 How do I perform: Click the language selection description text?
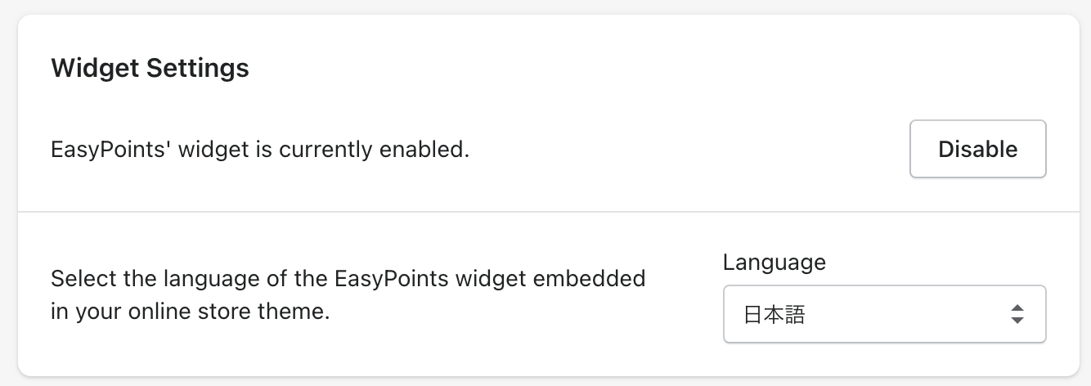pos(348,295)
